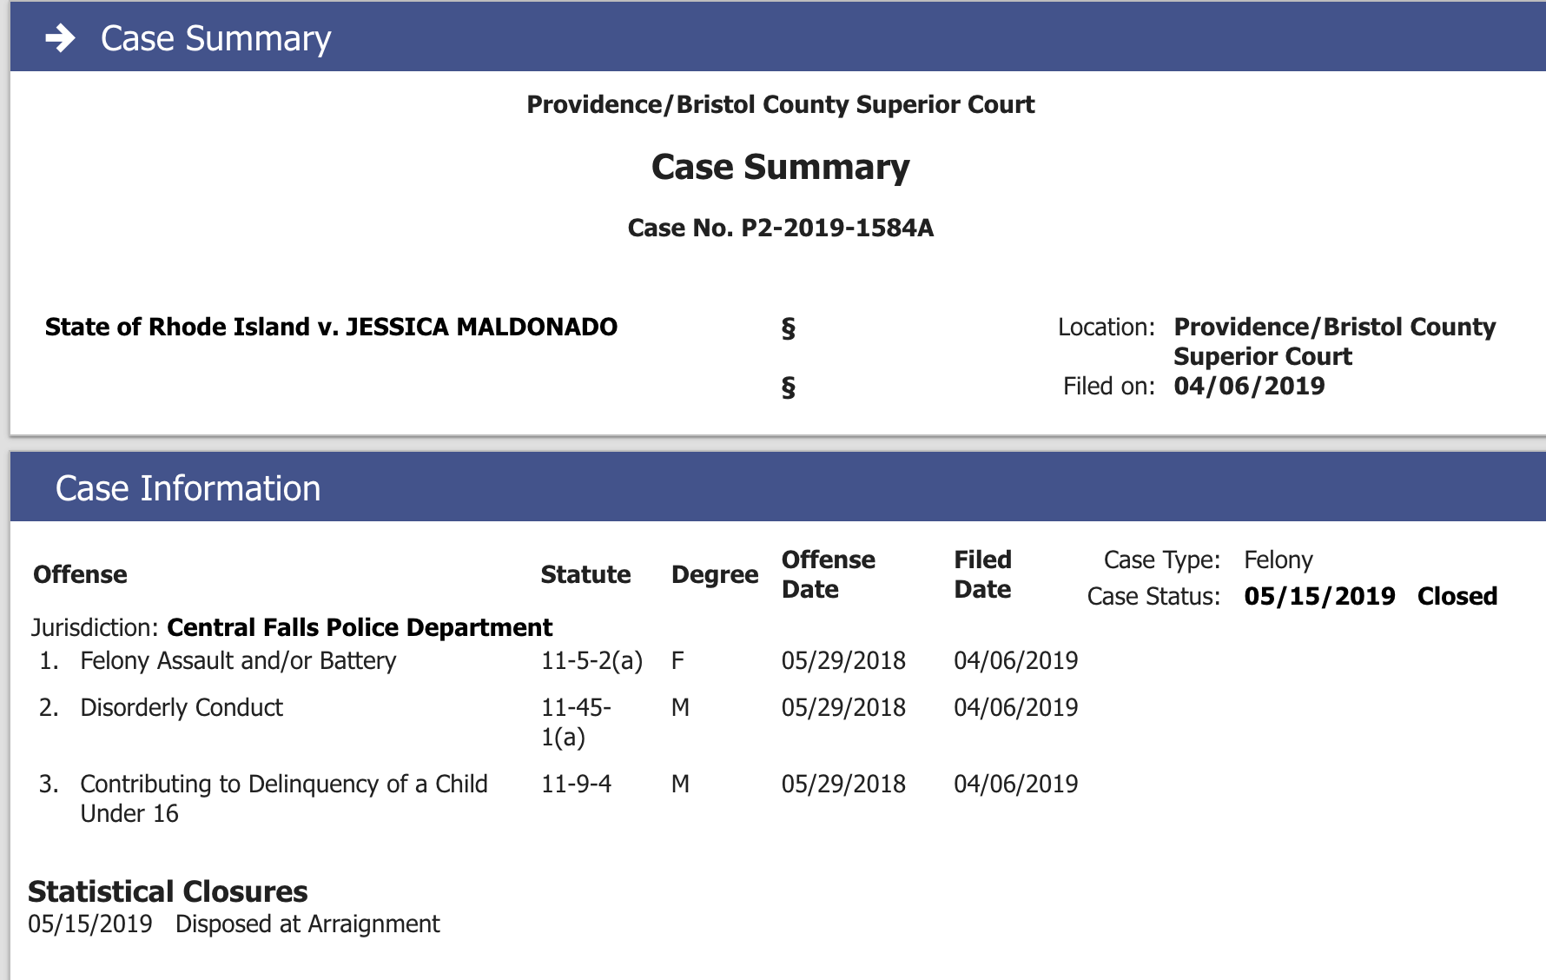The height and width of the screenshot is (980, 1546).
Task: Click the Statistical Closures heading
Action: click(168, 891)
